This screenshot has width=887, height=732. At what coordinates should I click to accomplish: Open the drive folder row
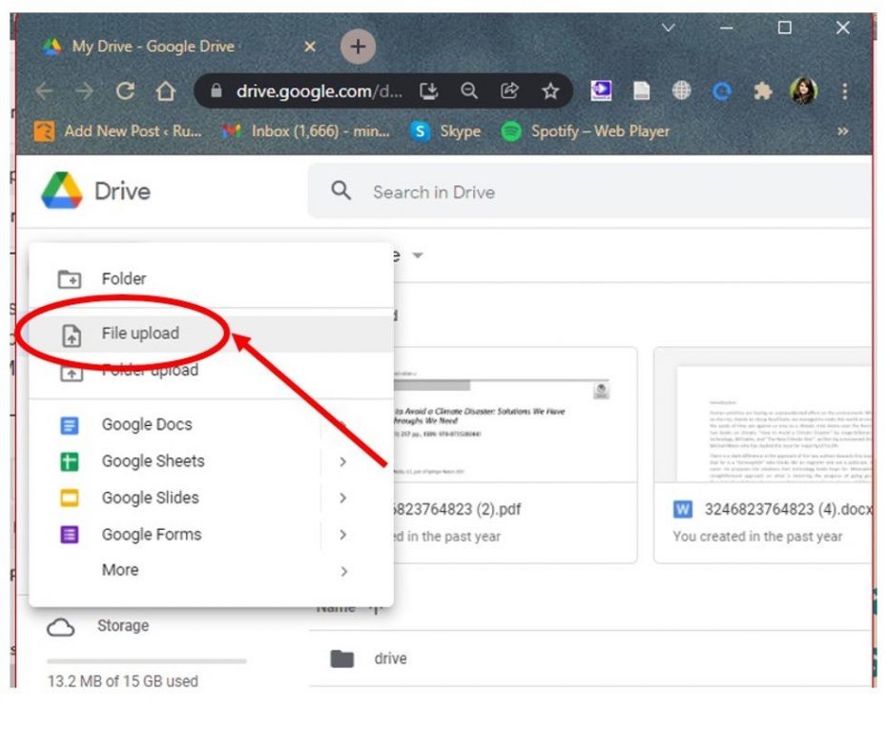[x=589, y=659]
